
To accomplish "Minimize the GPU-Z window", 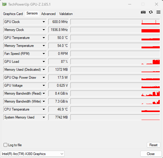I will pyautogui.click(x=130, y=4).
